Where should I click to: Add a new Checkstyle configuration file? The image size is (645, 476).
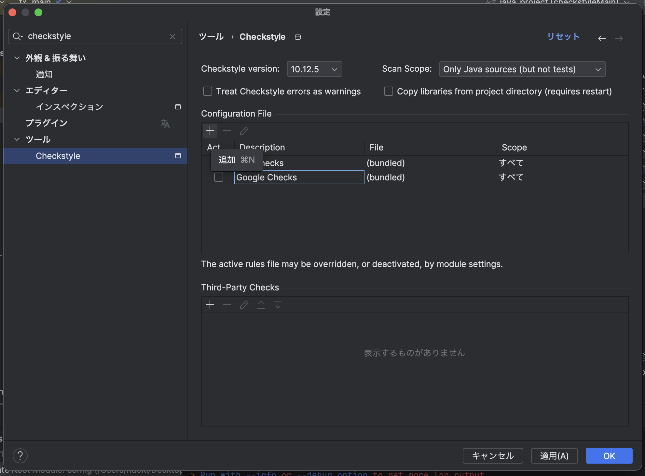coord(210,131)
